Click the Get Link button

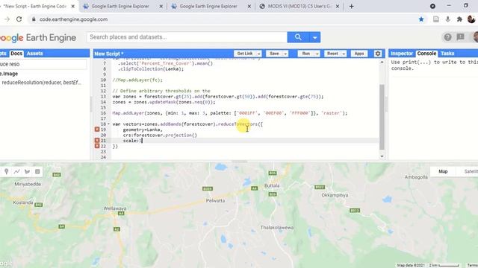(x=245, y=54)
